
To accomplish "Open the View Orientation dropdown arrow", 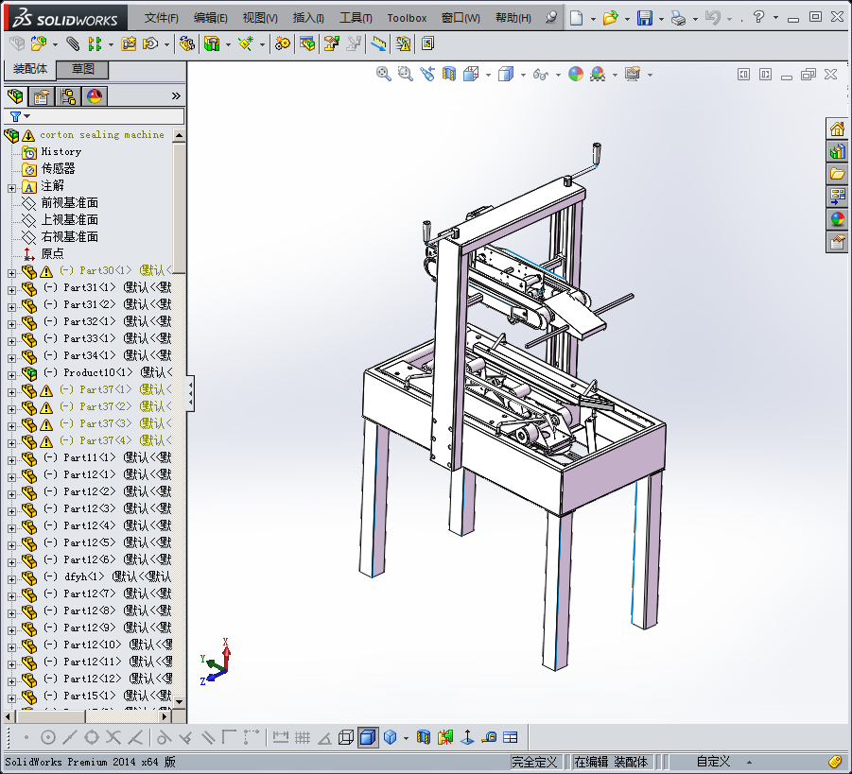I will [x=488, y=75].
